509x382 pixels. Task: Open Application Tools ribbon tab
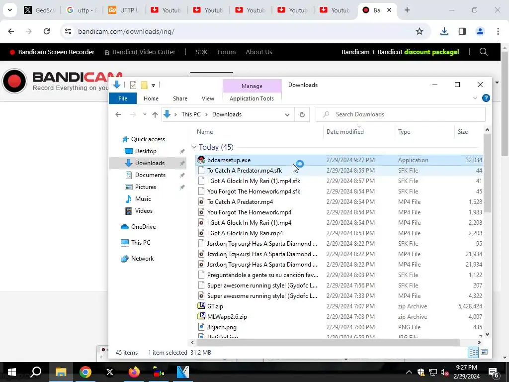coord(252,98)
